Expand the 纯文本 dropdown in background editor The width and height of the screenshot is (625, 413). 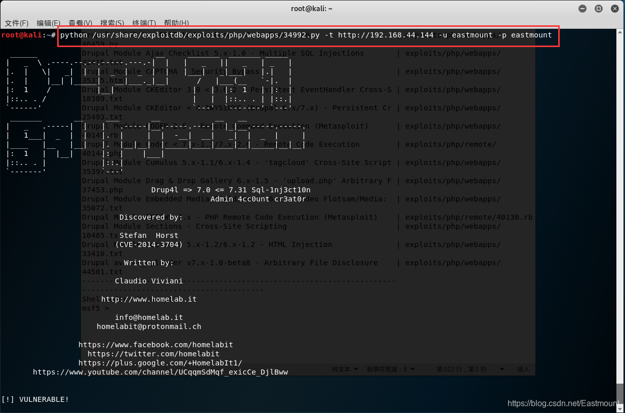tap(345, 369)
